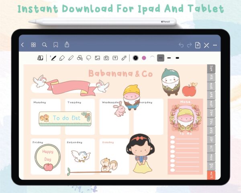Image resolution: width=241 pixels, height=193 pixels.
Task: Check the last to-do bullet in Note panel
Action: click(x=173, y=170)
